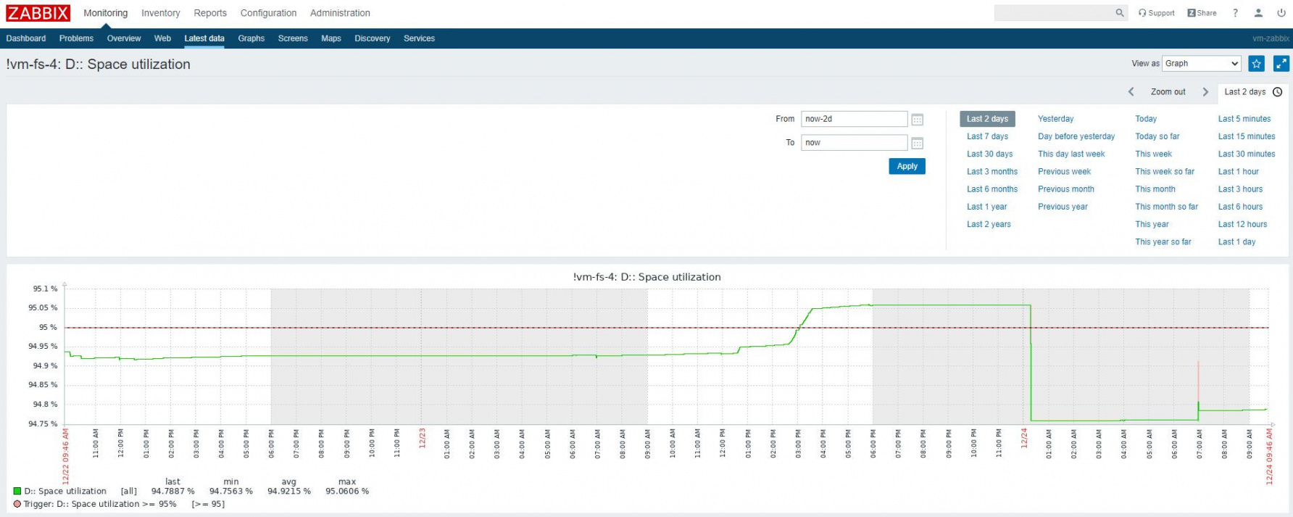
Task: Toggle fullscreen mode icon
Action: click(x=1281, y=64)
